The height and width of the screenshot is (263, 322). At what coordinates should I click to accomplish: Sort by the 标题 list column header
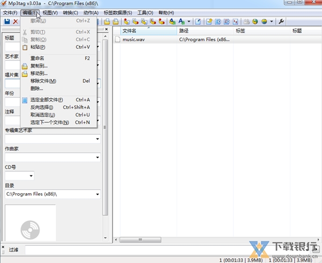point(305,31)
